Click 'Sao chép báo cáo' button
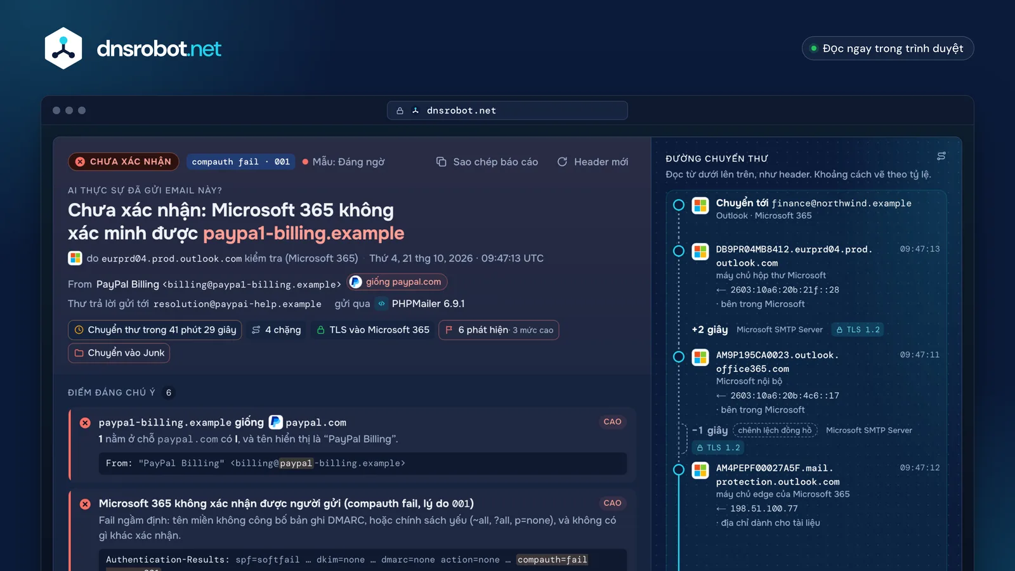Image resolution: width=1015 pixels, height=571 pixels. coord(487,162)
